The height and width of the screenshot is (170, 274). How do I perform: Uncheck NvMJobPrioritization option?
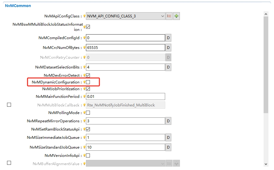coord(88,89)
